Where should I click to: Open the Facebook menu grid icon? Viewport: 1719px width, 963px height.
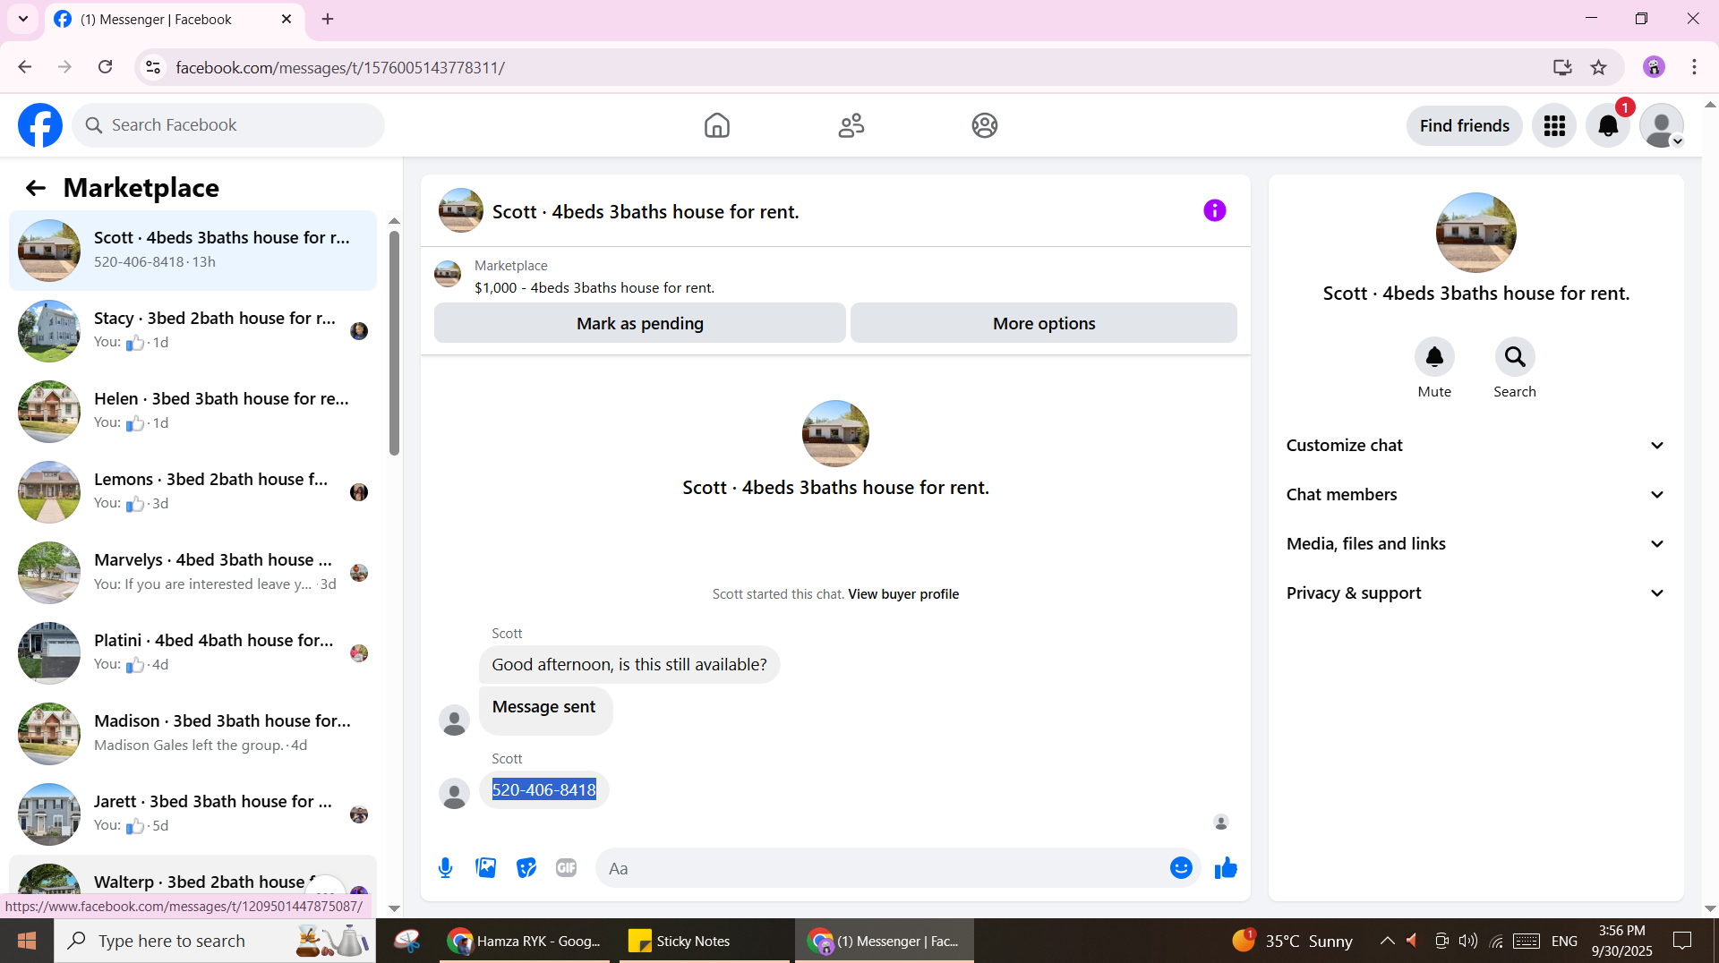[1554, 125]
